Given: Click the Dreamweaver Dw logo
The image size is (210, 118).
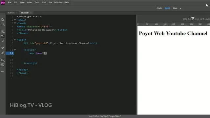Looking at the screenshot, I should pos(3,3).
